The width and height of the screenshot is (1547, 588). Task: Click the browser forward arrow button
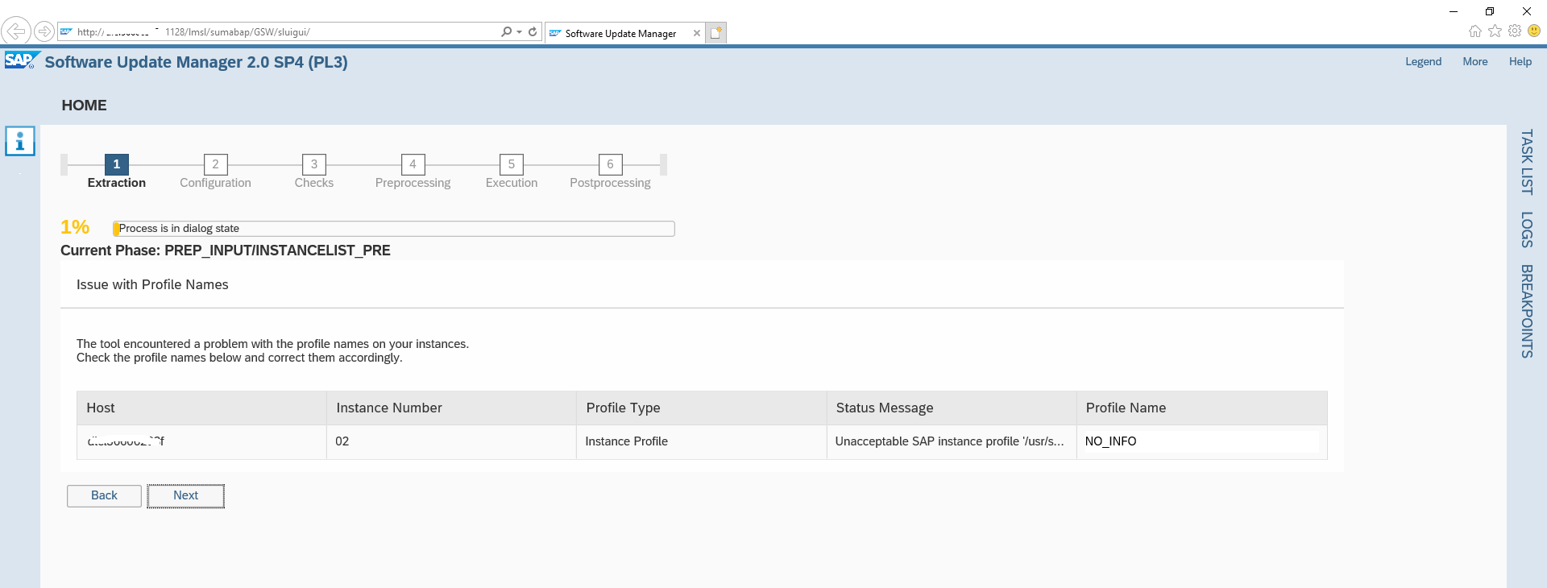click(x=44, y=31)
